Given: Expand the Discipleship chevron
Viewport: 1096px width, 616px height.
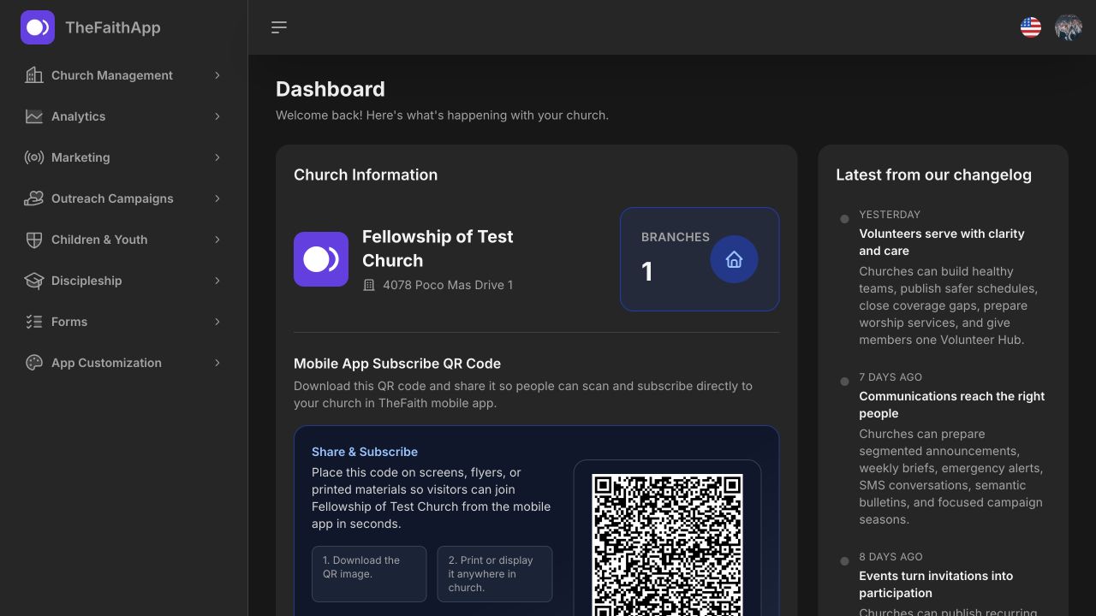Looking at the screenshot, I should (217, 281).
